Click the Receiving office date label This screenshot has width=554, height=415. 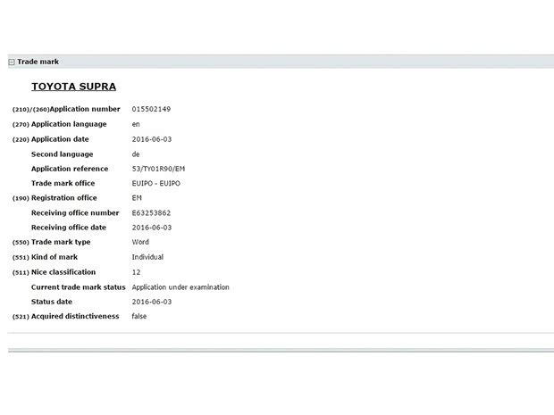click(x=74, y=228)
